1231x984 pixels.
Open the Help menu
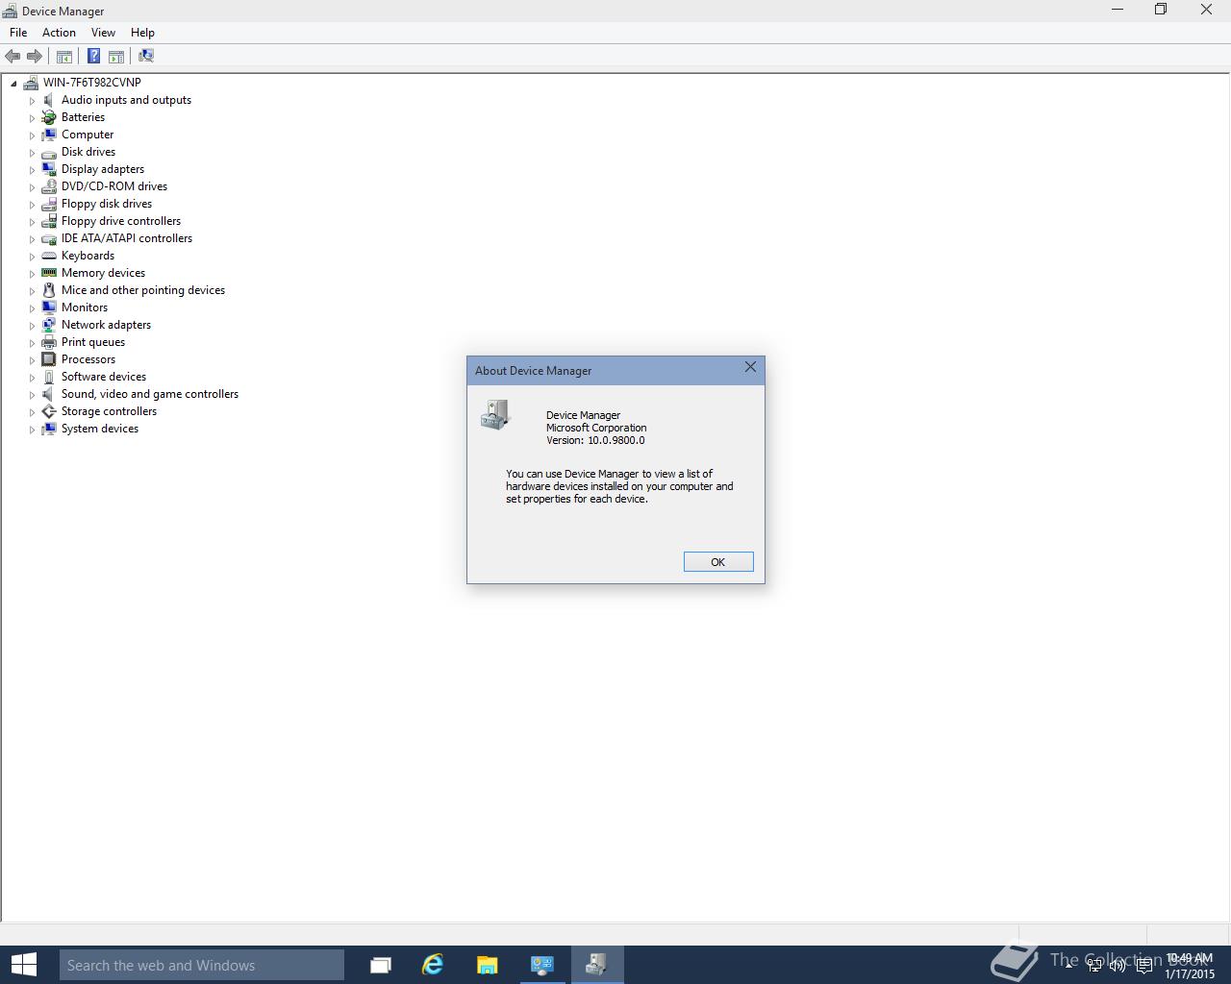pyautogui.click(x=142, y=33)
